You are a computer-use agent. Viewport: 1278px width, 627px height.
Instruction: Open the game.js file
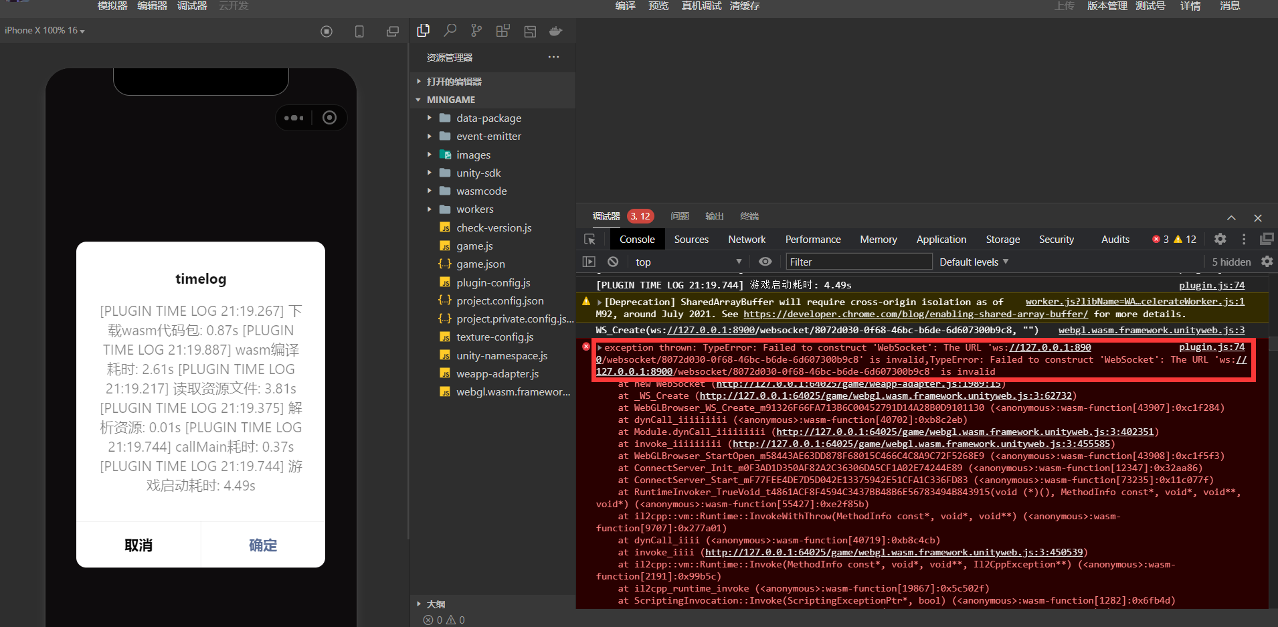coord(474,246)
